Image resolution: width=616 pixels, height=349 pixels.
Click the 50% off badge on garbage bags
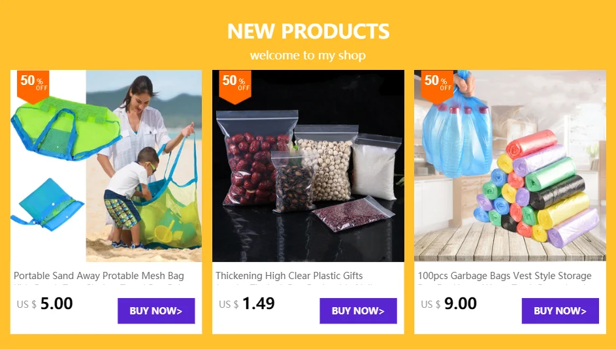[437, 86]
